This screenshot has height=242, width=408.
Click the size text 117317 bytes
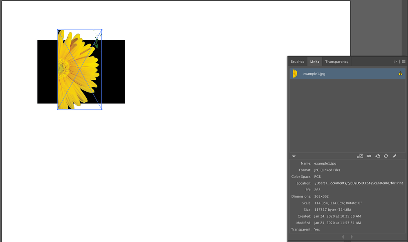pos(325,209)
